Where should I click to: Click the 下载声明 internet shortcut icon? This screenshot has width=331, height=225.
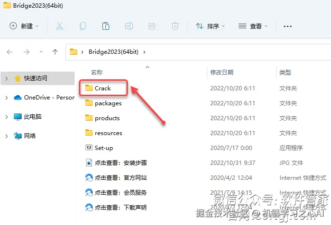point(89,207)
